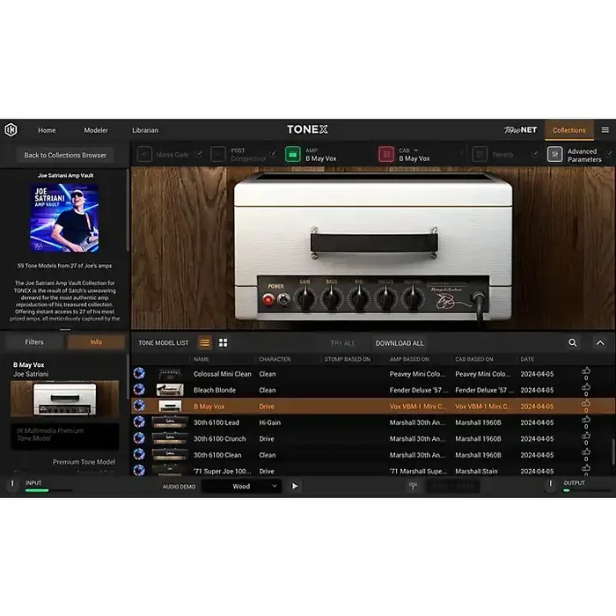
Task: Toggle the Compressor module
Action: point(218,154)
